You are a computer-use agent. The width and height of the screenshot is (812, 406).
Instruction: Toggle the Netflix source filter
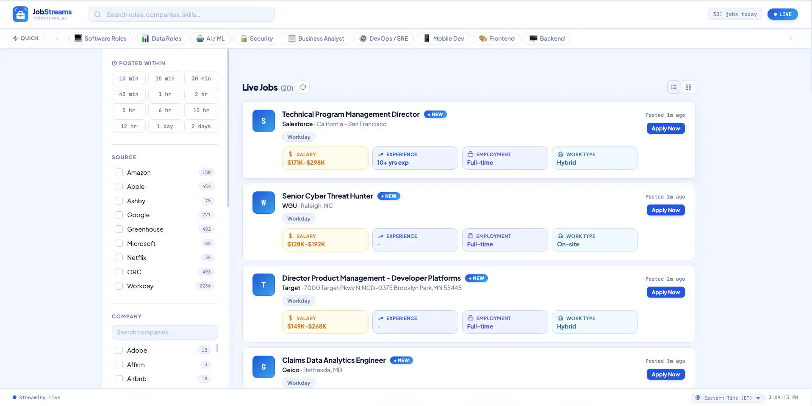point(119,258)
